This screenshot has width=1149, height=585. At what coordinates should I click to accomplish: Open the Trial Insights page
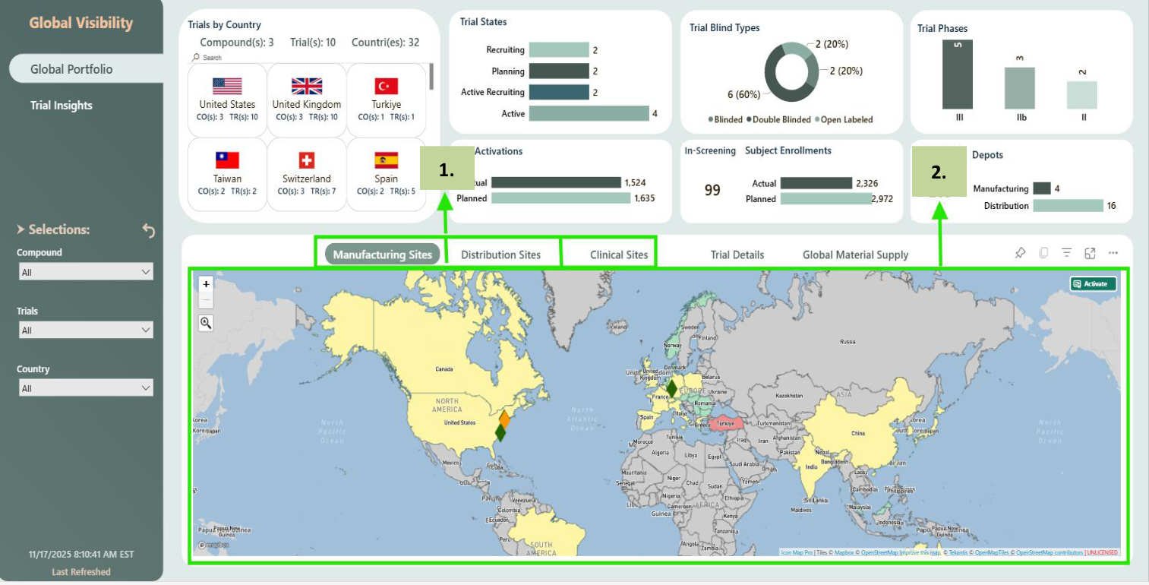click(x=62, y=106)
